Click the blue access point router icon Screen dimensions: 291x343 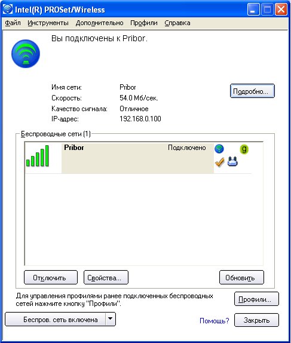pos(232,161)
